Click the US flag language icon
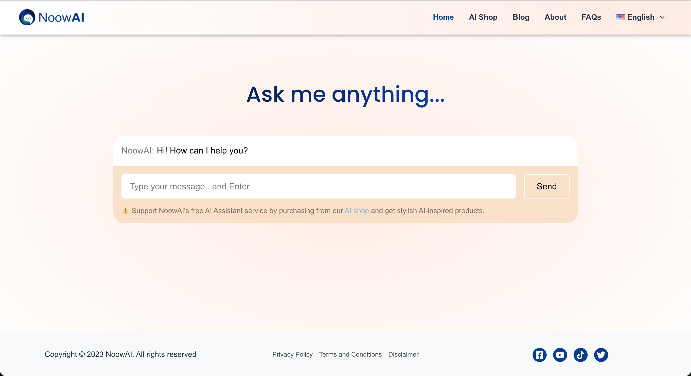 621,17
